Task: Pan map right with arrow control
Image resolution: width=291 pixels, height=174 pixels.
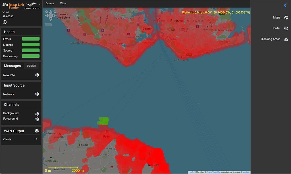Action: click(x=55, y=15)
